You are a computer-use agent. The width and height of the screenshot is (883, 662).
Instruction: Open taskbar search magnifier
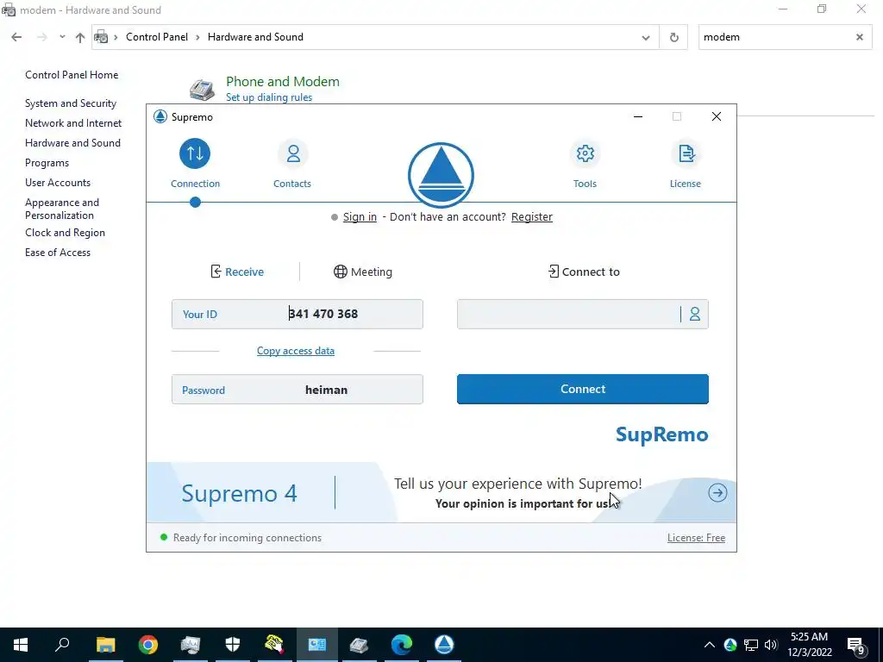tap(62, 645)
